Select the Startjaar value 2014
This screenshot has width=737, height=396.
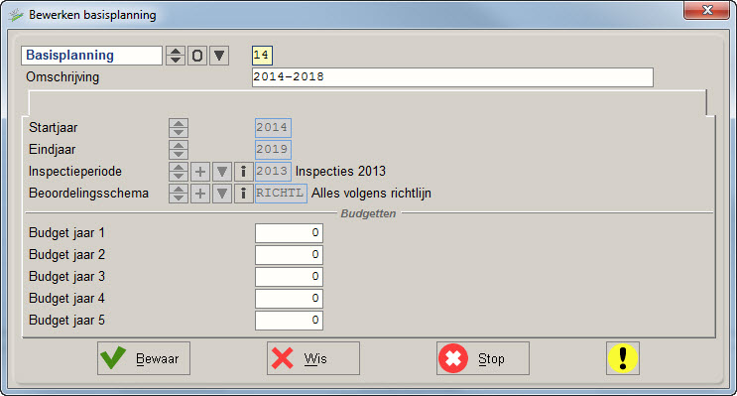(x=273, y=127)
